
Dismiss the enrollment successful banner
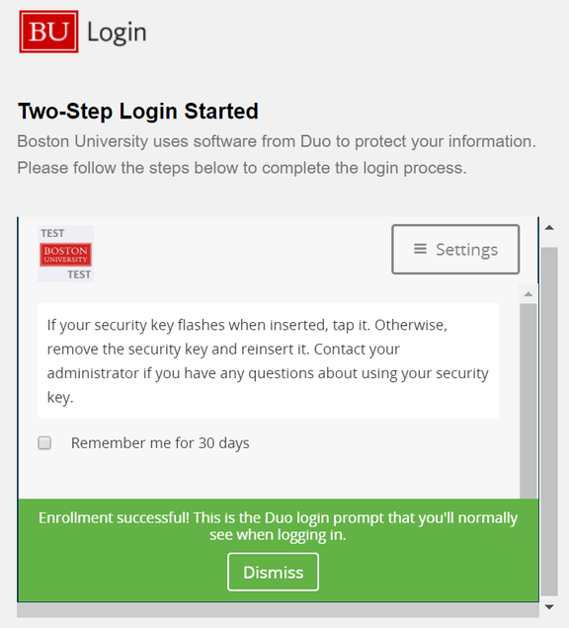[274, 572]
